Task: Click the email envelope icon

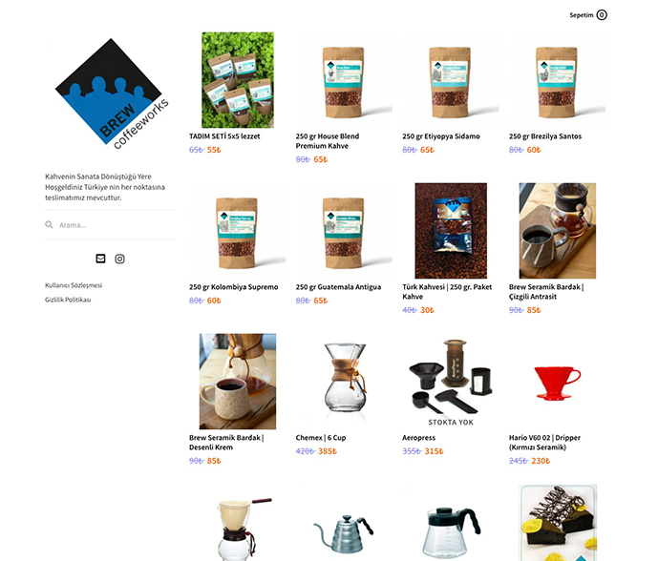Action: pos(100,259)
